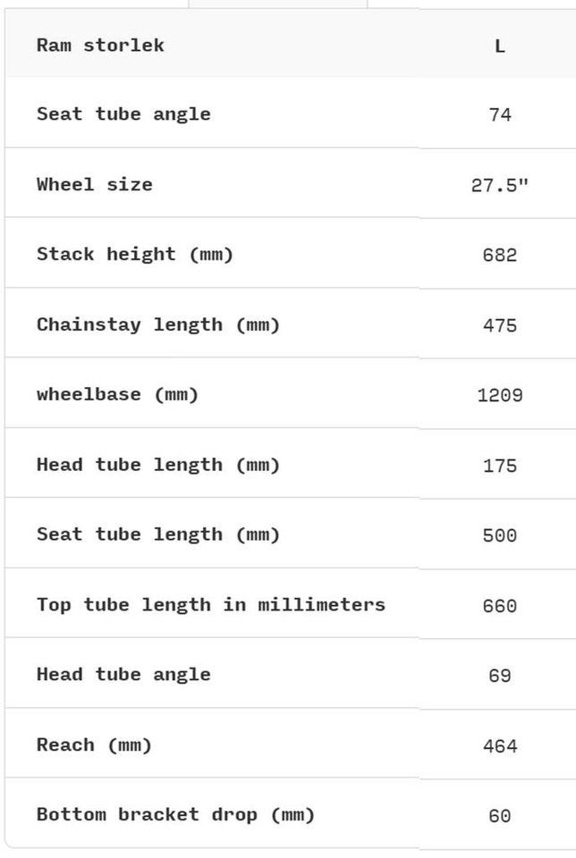Click the "Wheel size" row label
This screenshot has height=858, width=576.
pyautogui.click(x=95, y=185)
